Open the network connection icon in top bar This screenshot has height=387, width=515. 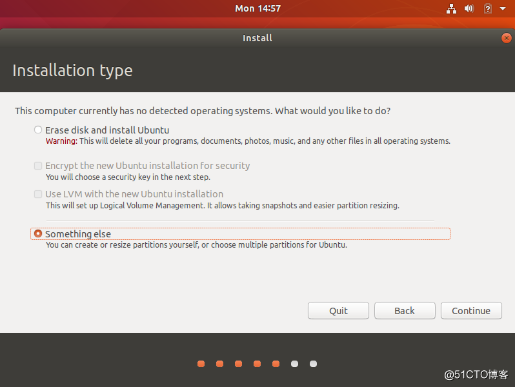451,9
